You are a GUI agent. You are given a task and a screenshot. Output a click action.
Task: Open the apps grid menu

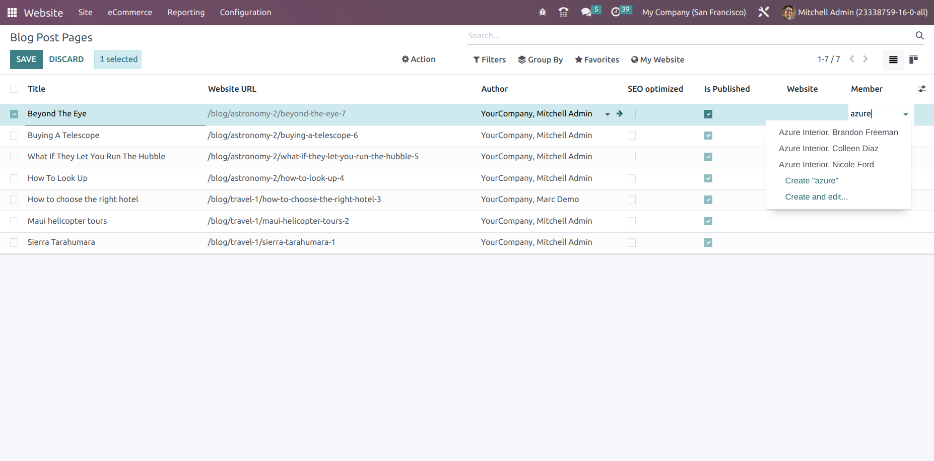click(x=12, y=12)
